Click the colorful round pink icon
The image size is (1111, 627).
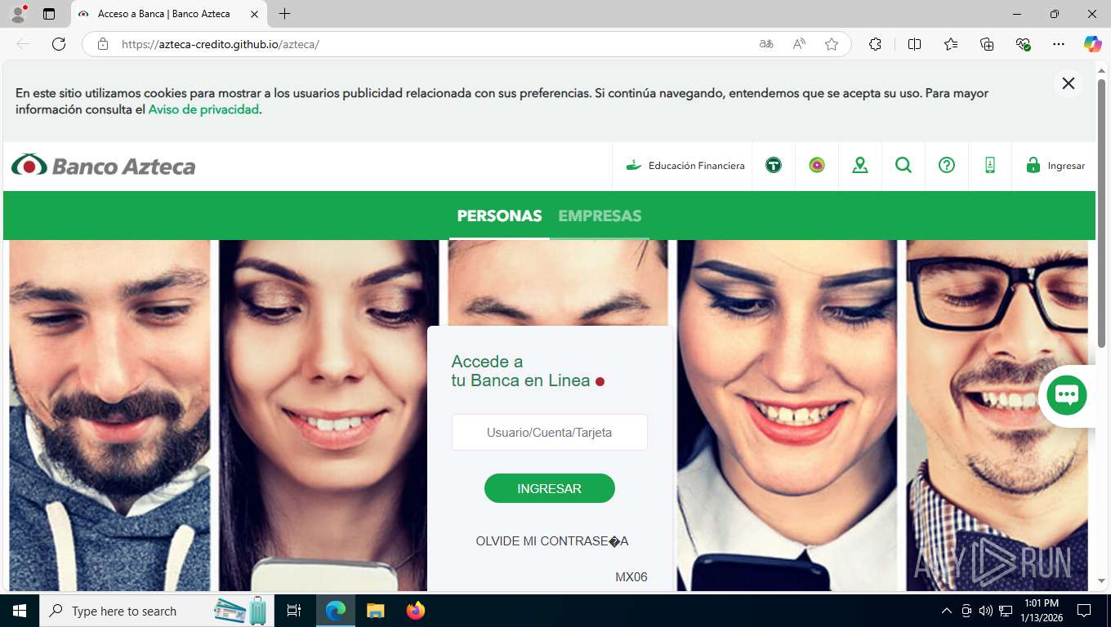817,166
